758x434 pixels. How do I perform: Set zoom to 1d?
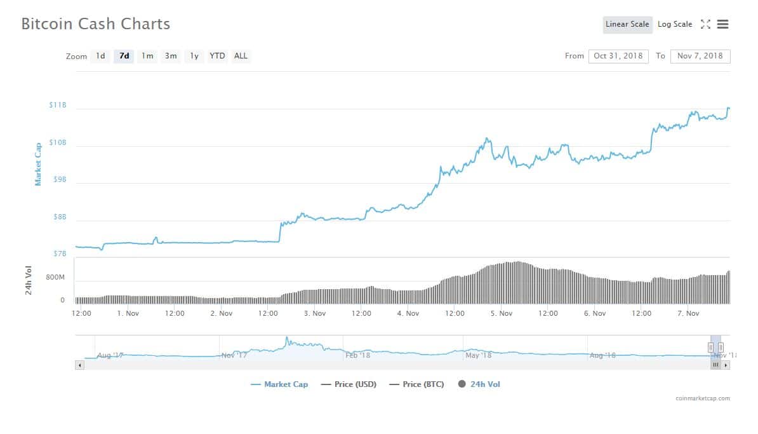[100, 56]
